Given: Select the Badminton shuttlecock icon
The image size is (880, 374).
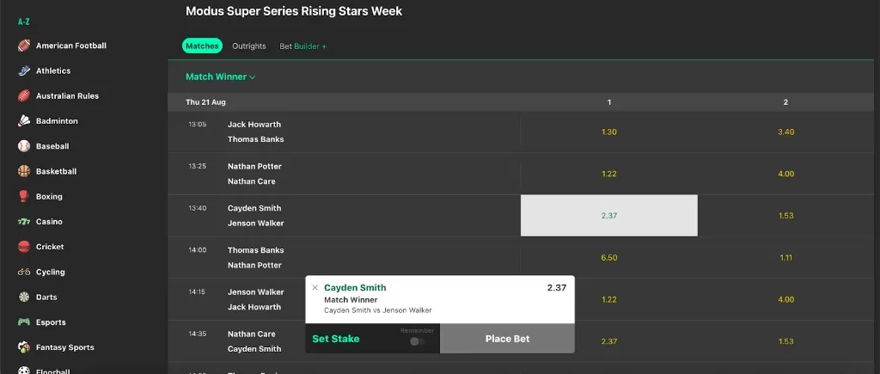Looking at the screenshot, I should click(x=24, y=121).
